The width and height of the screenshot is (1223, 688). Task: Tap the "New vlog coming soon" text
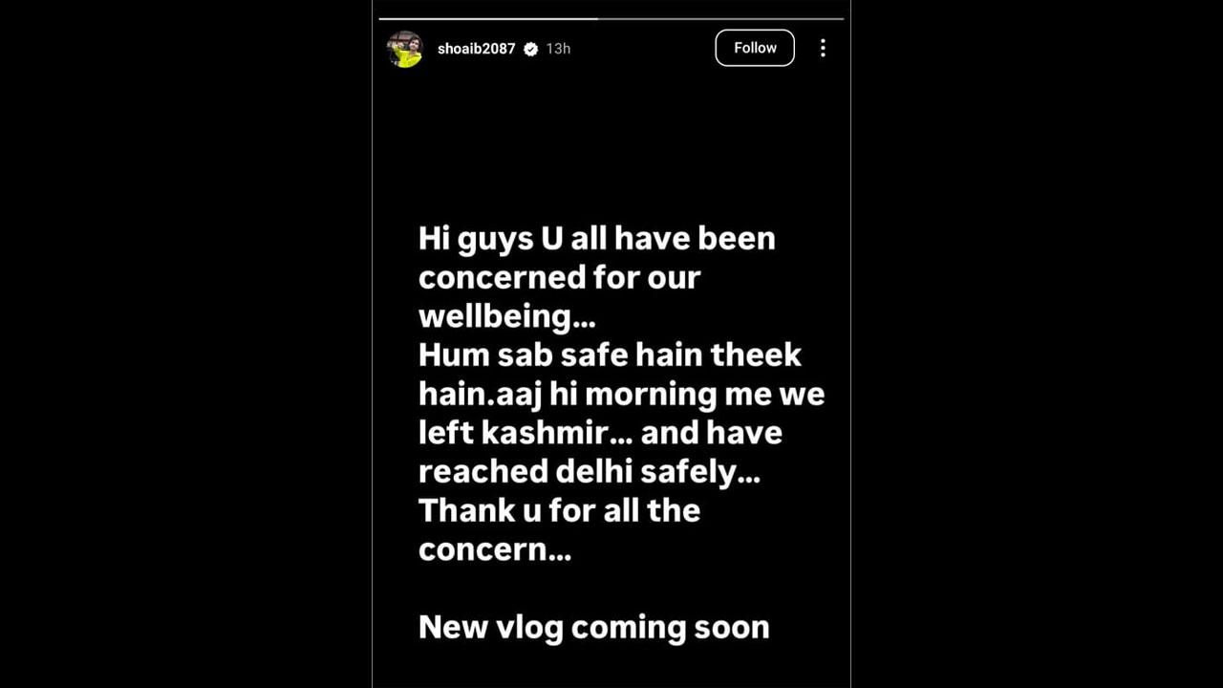pos(594,628)
